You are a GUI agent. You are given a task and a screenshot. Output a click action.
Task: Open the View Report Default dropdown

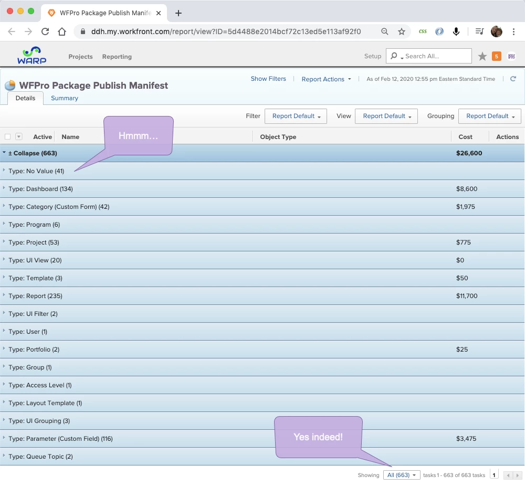(386, 116)
